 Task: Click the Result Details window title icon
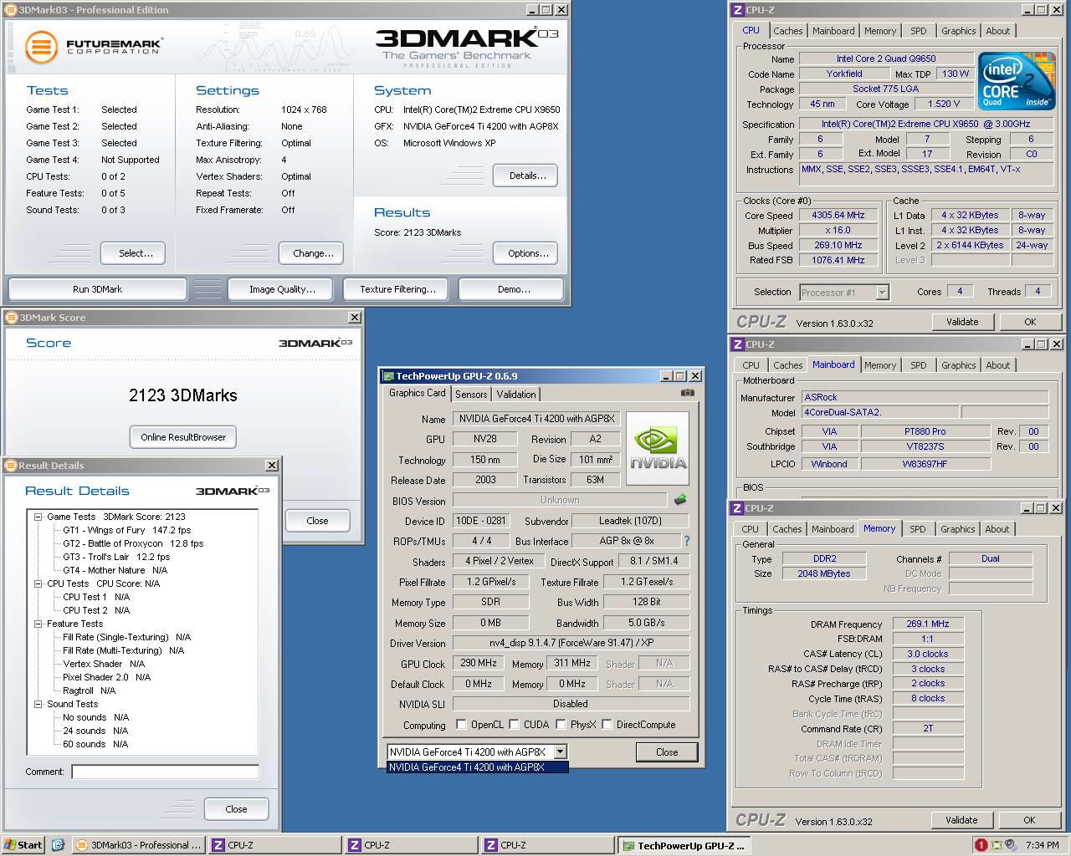(x=12, y=466)
